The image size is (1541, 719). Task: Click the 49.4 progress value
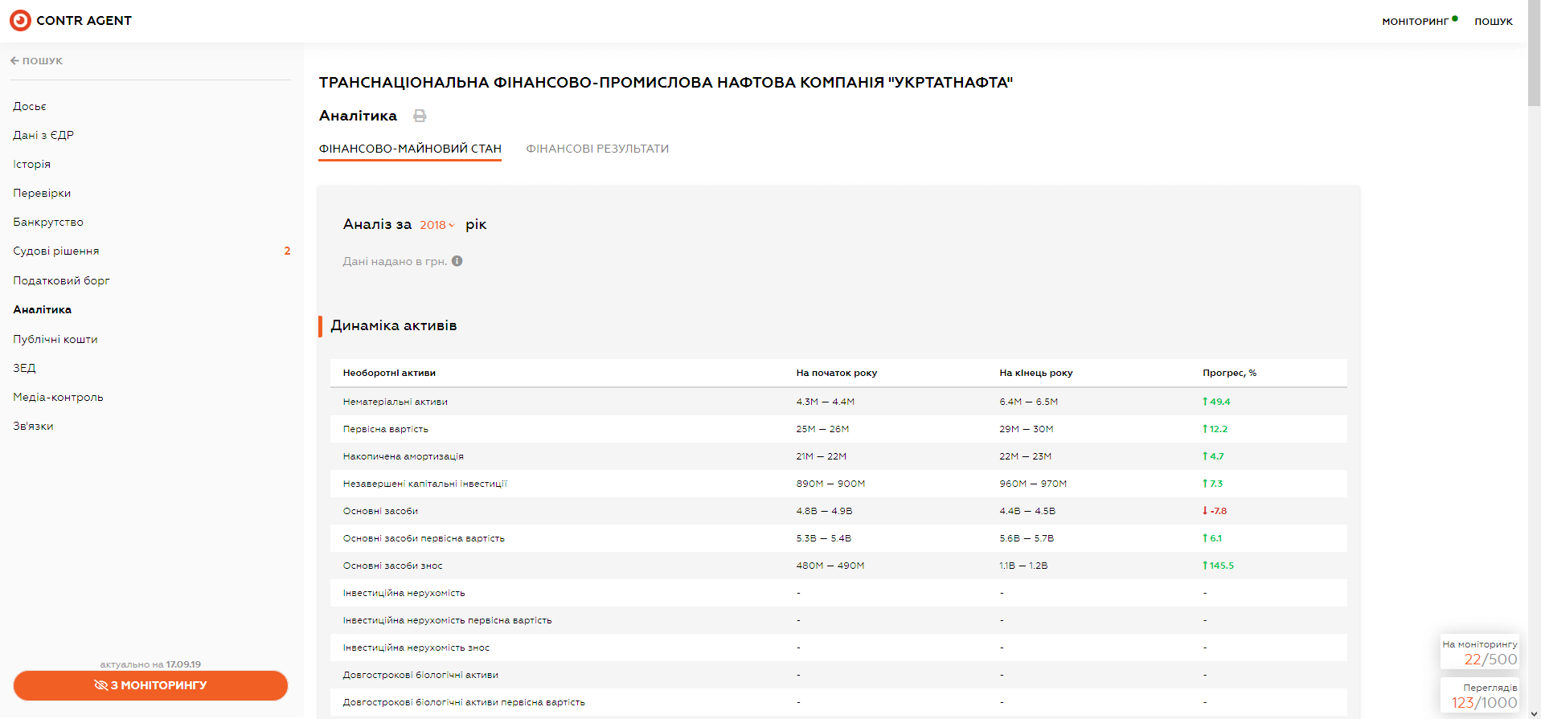[x=1216, y=402]
